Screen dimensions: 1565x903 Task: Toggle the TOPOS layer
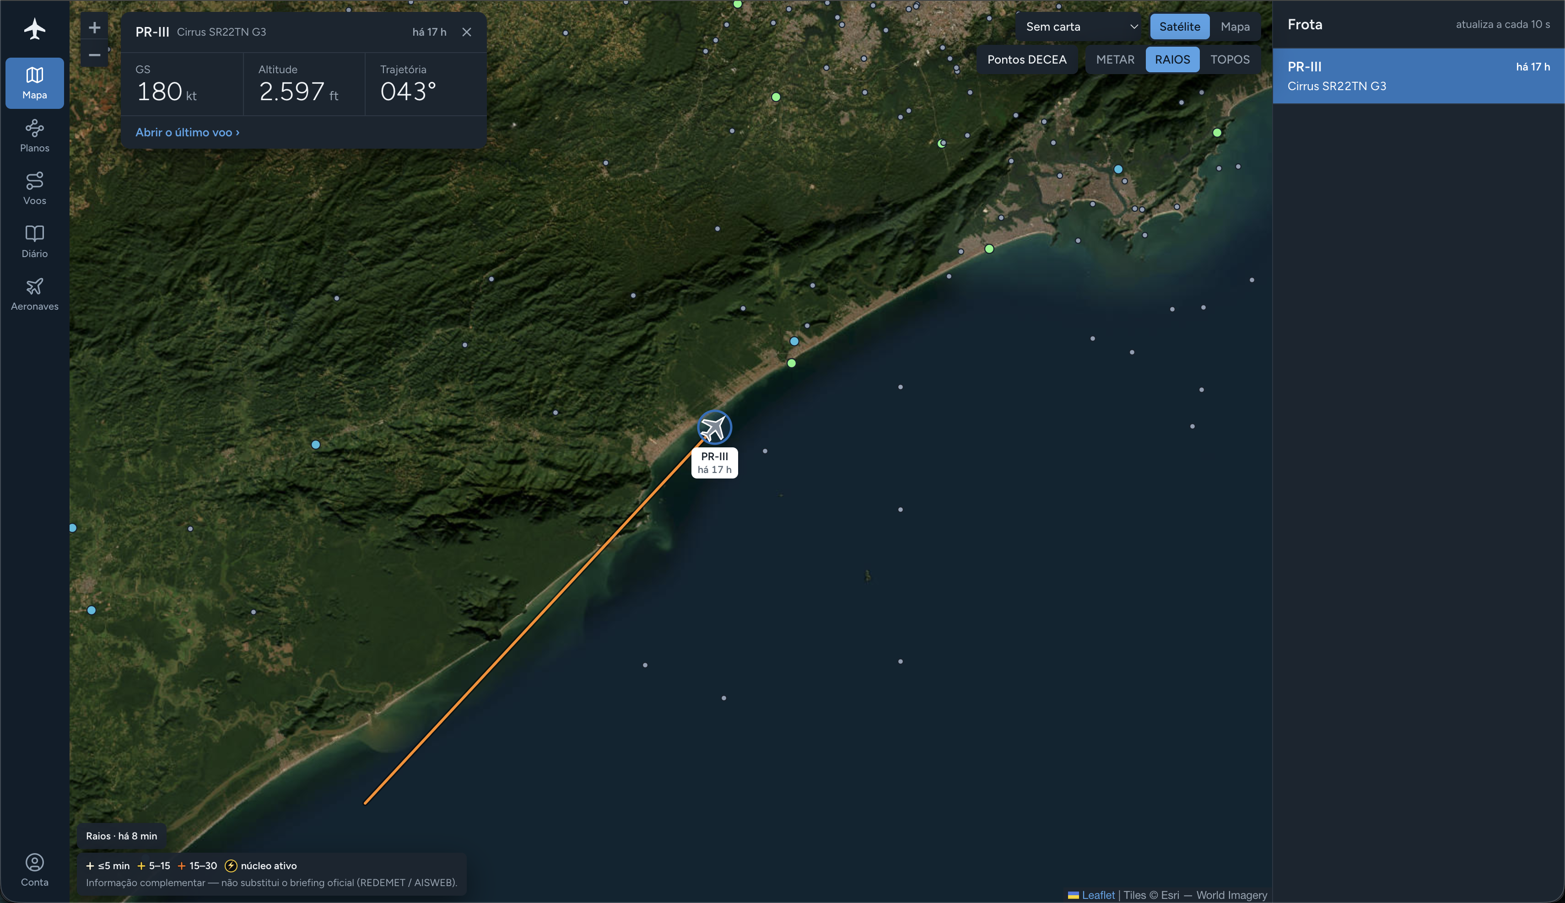(x=1230, y=59)
